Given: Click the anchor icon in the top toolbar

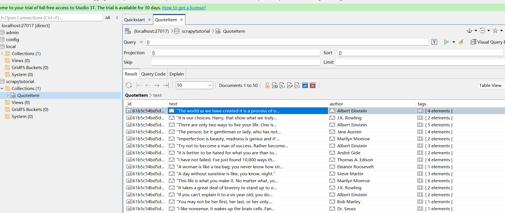Looking at the screenshot, I should (470, 30).
